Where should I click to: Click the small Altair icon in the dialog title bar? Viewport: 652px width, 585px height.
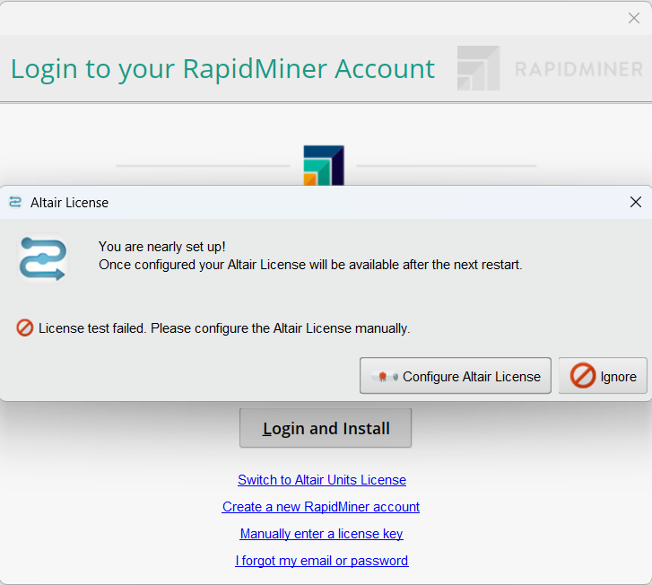click(x=15, y=202)
